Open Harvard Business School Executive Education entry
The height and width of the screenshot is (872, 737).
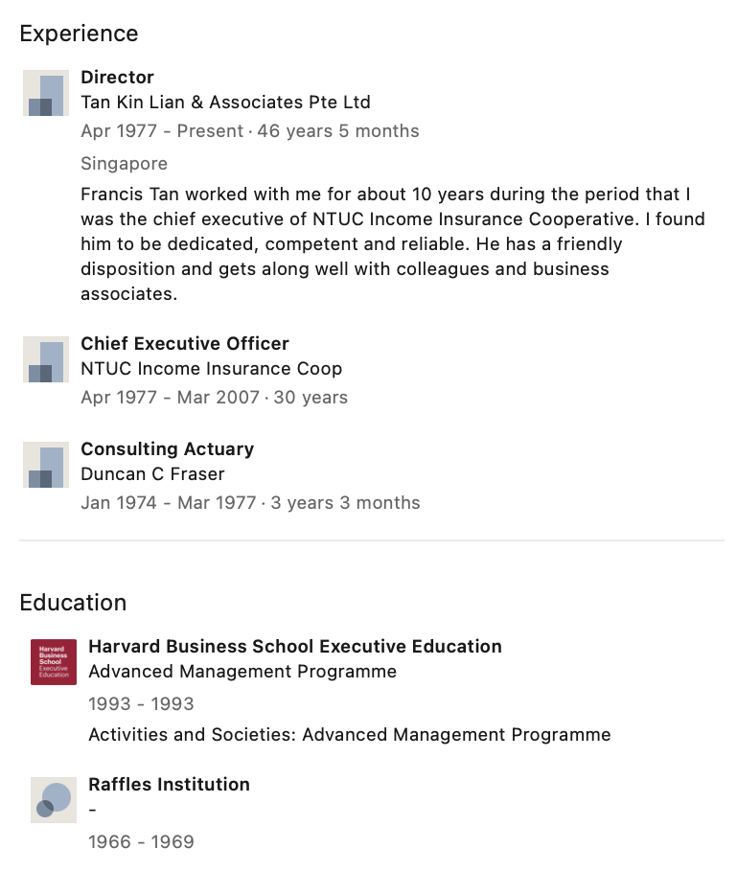[295, 646]
